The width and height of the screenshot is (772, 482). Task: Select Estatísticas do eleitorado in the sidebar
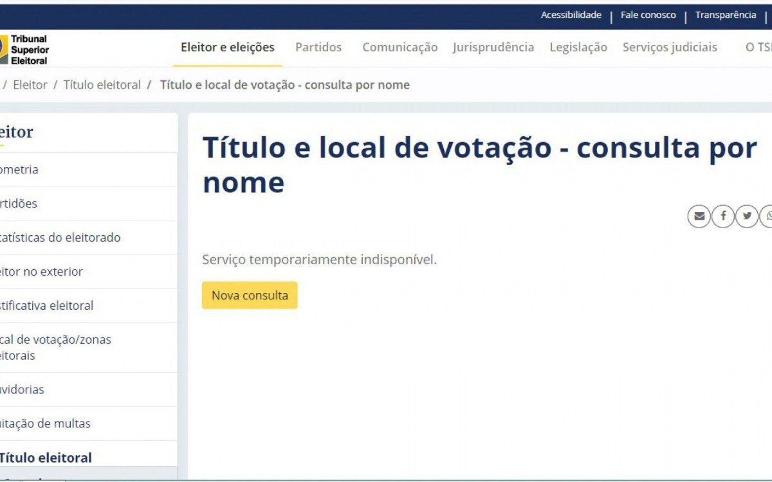(60, 237)
